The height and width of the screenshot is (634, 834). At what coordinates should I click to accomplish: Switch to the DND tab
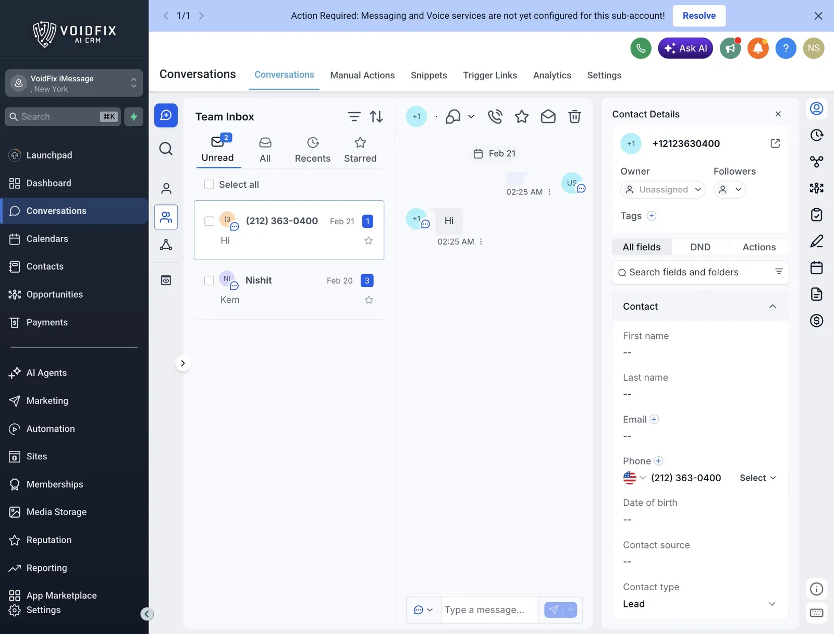tap(700, 247)
